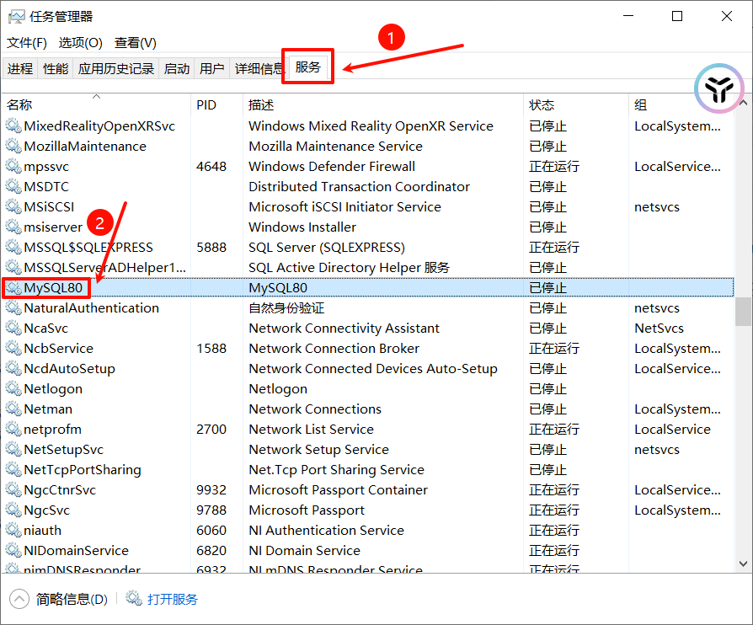The width and height of the screenshot is (753, 625).
Task: Click the service icon next to netprofm
Action: [x=13, y=429]
